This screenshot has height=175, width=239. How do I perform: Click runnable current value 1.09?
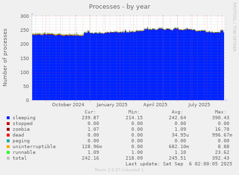pos(93,152)
